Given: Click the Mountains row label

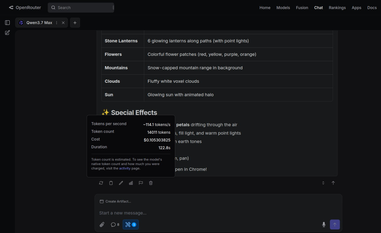Looking at the screenshot, I should (x=116, y=68).
